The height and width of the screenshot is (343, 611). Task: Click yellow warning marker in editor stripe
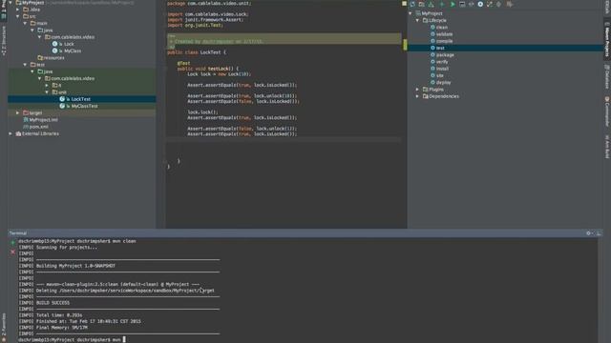tap(405, 45)
